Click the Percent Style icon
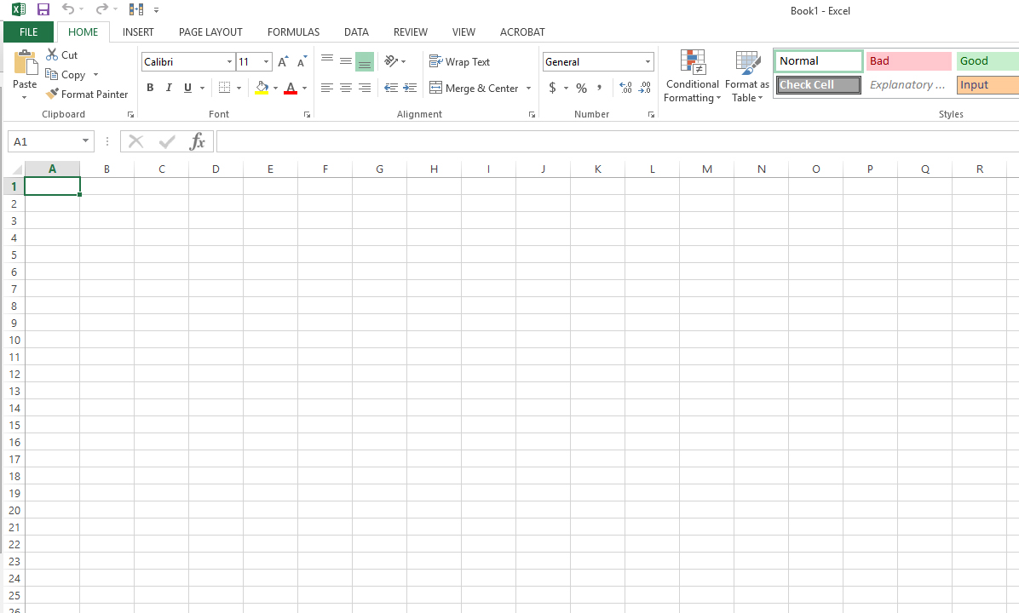The width and height of the screenshot is (1019, 613). [x=581, y=88]
